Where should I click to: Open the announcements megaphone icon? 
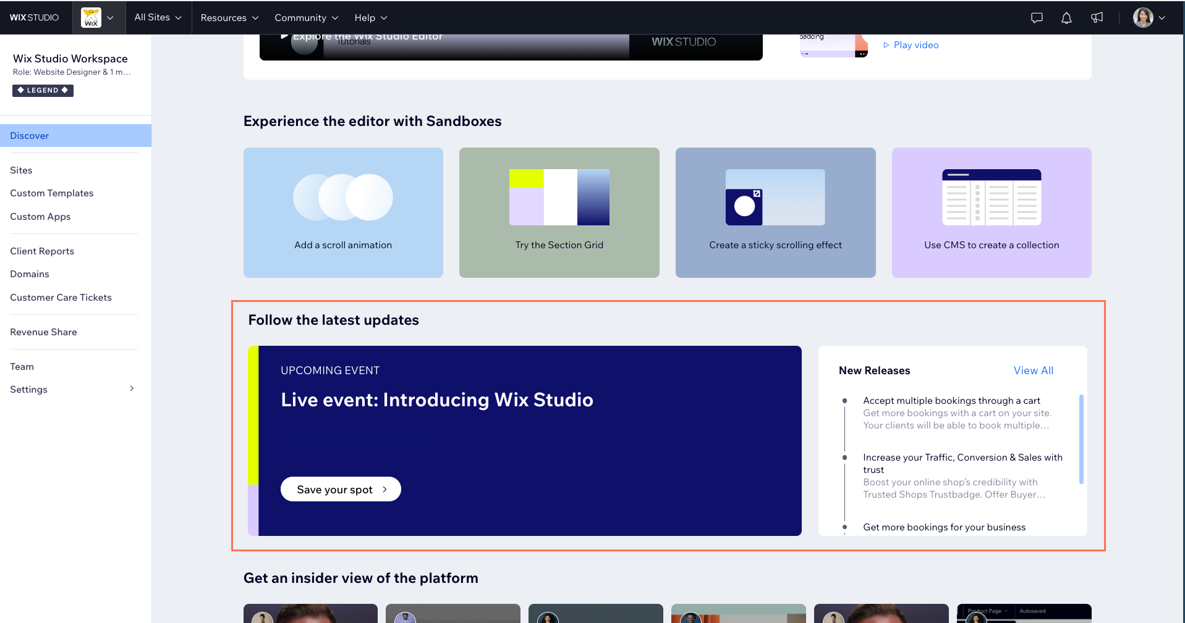pos(1097,17)
